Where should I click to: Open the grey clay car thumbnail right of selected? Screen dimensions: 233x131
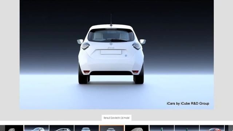click(x=137, y=128)
